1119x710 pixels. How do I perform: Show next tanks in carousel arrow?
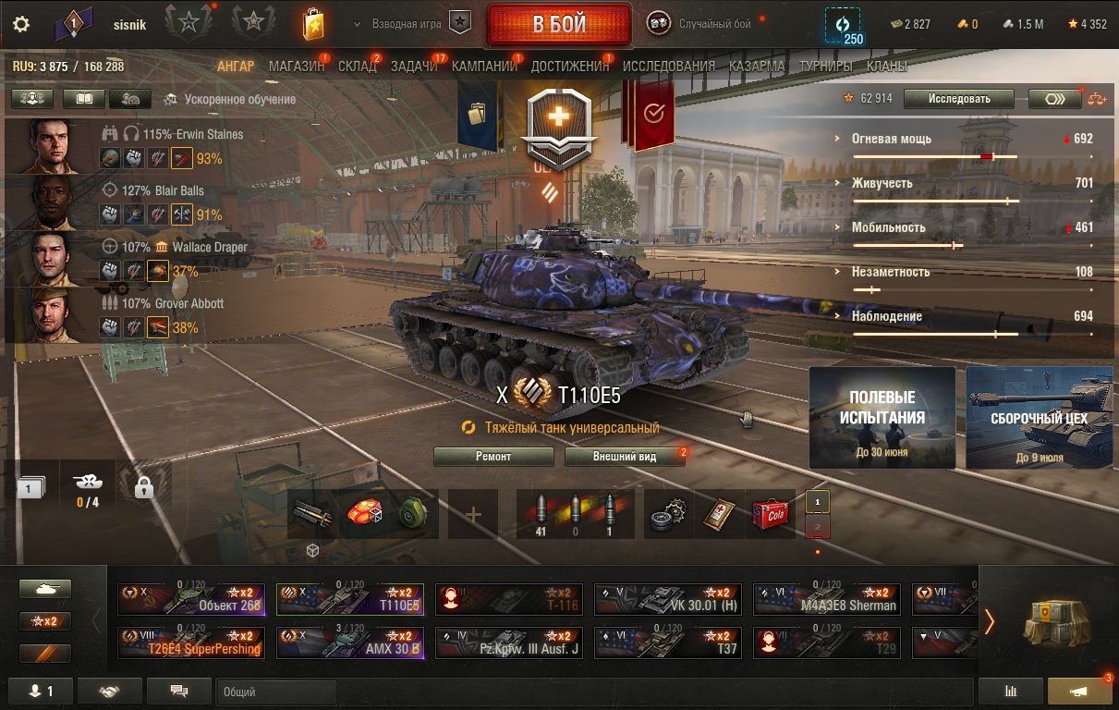coord(990,621)
